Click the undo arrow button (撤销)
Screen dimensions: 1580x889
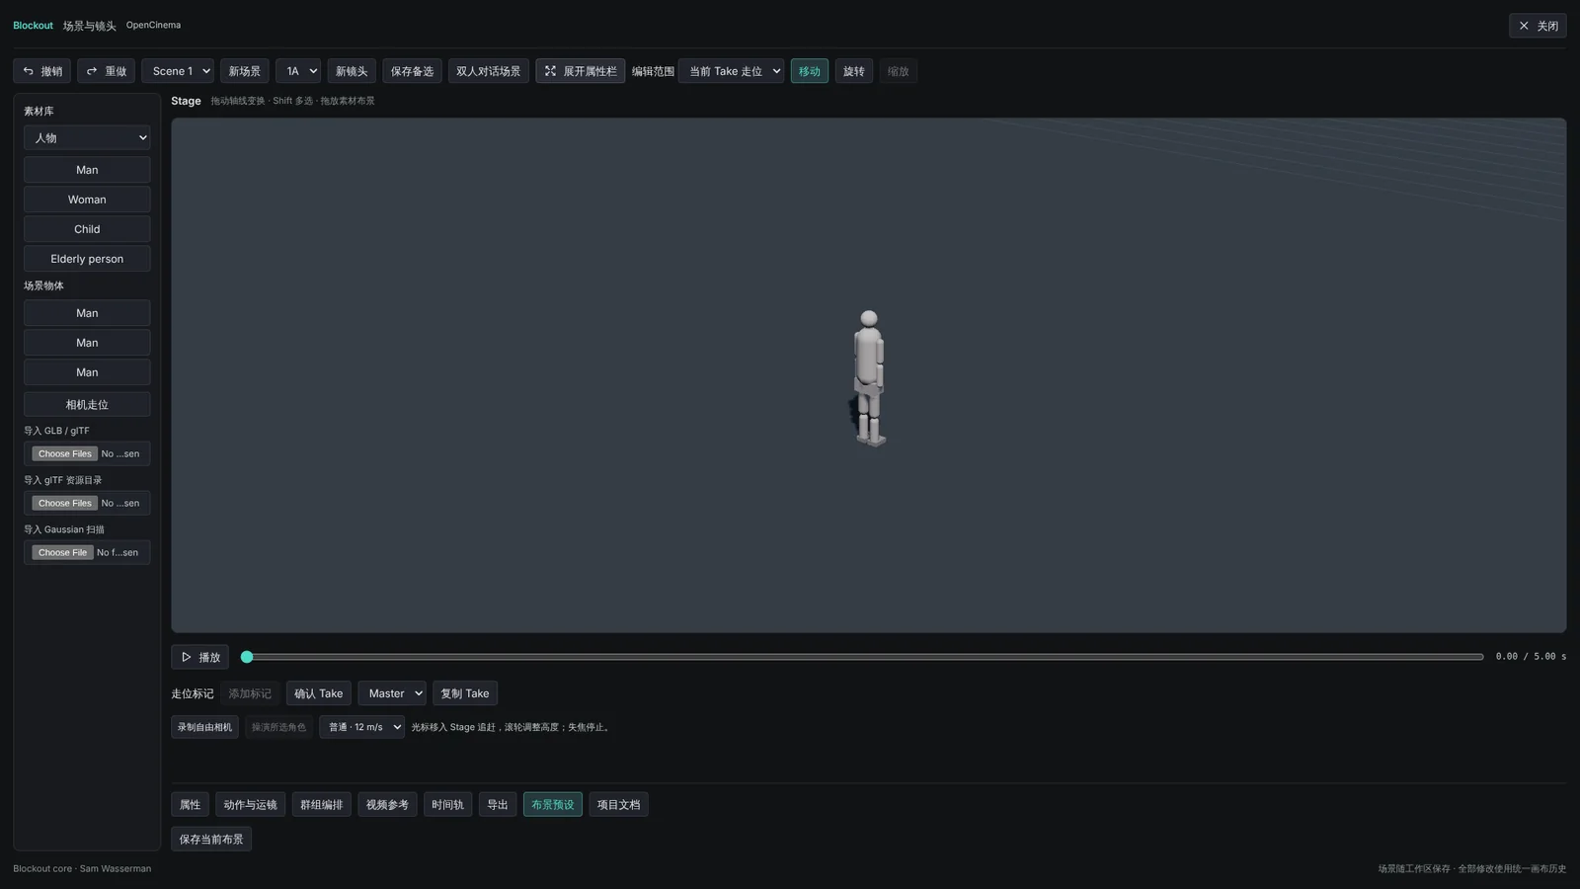pos(41,71)
